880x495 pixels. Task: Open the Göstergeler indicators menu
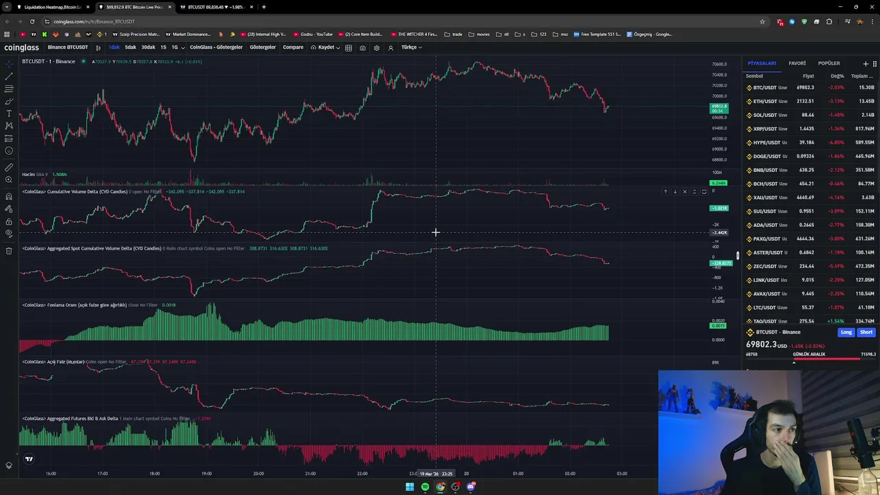click(263, 47)
